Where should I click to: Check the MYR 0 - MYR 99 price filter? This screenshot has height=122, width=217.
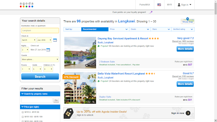pyautogui.click(x=23, y=112)
